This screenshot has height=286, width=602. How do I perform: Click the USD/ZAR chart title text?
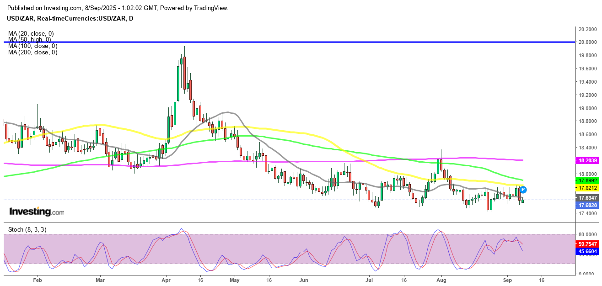69,18
